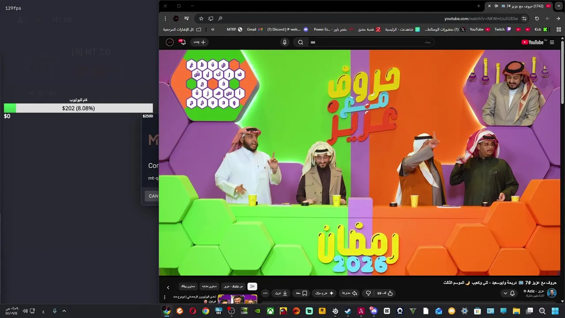The image size is (565, 318).
Task: Select the محتوى يهمّك chip
Action: pos(188,286)
